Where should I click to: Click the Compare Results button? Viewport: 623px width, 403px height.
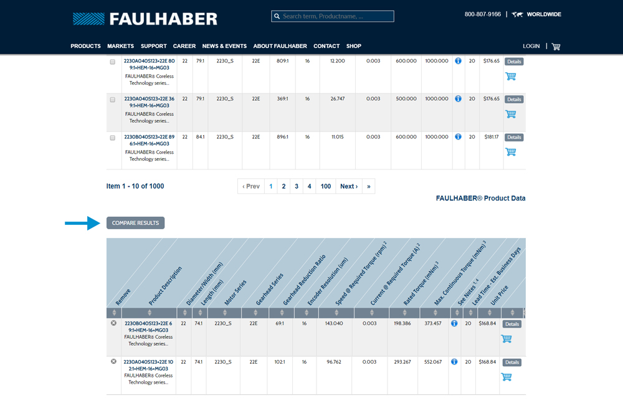tap(135, 223)
